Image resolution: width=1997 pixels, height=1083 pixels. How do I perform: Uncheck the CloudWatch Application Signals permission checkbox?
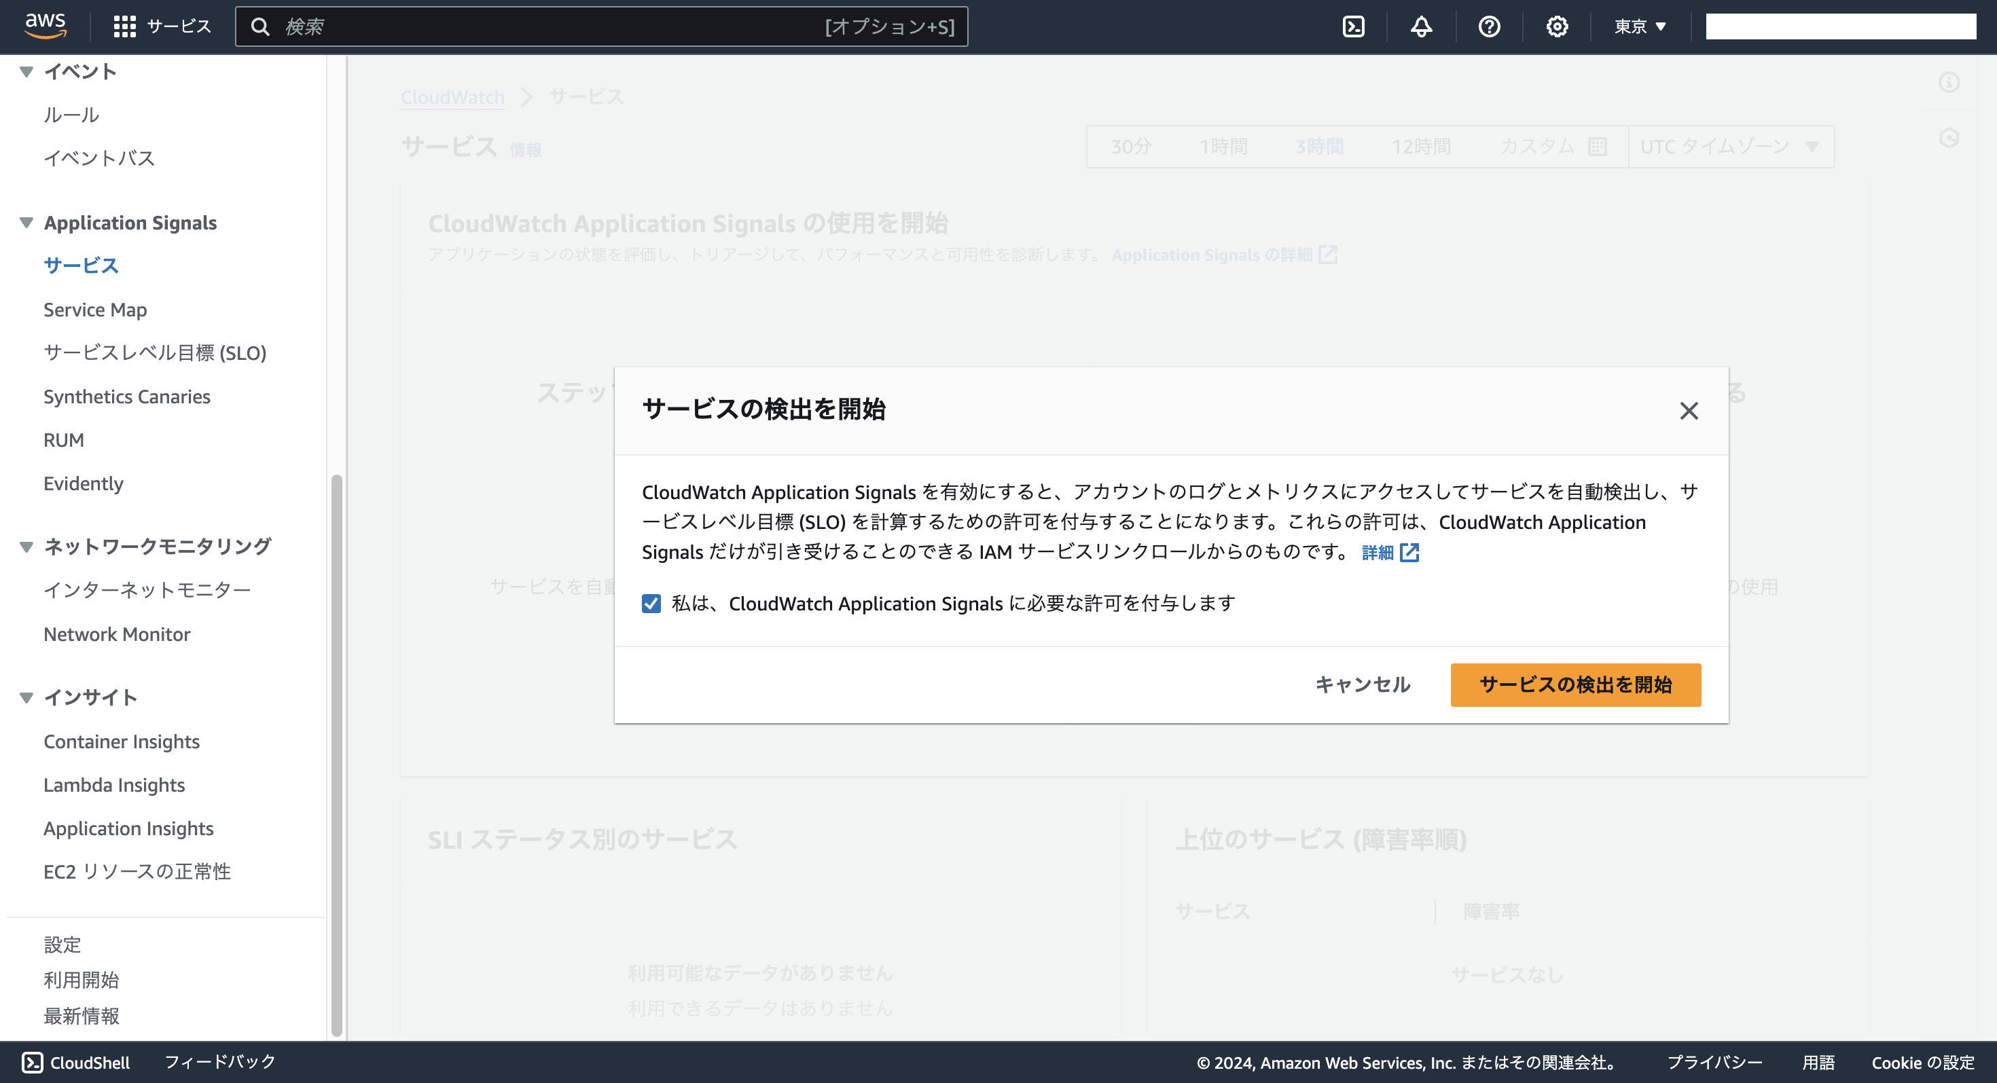point(651,604)
